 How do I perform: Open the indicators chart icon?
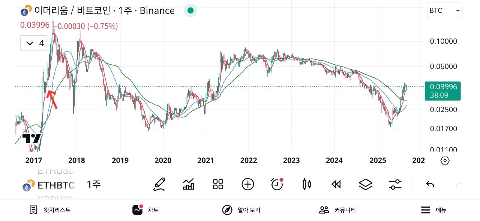pos(188,184)
